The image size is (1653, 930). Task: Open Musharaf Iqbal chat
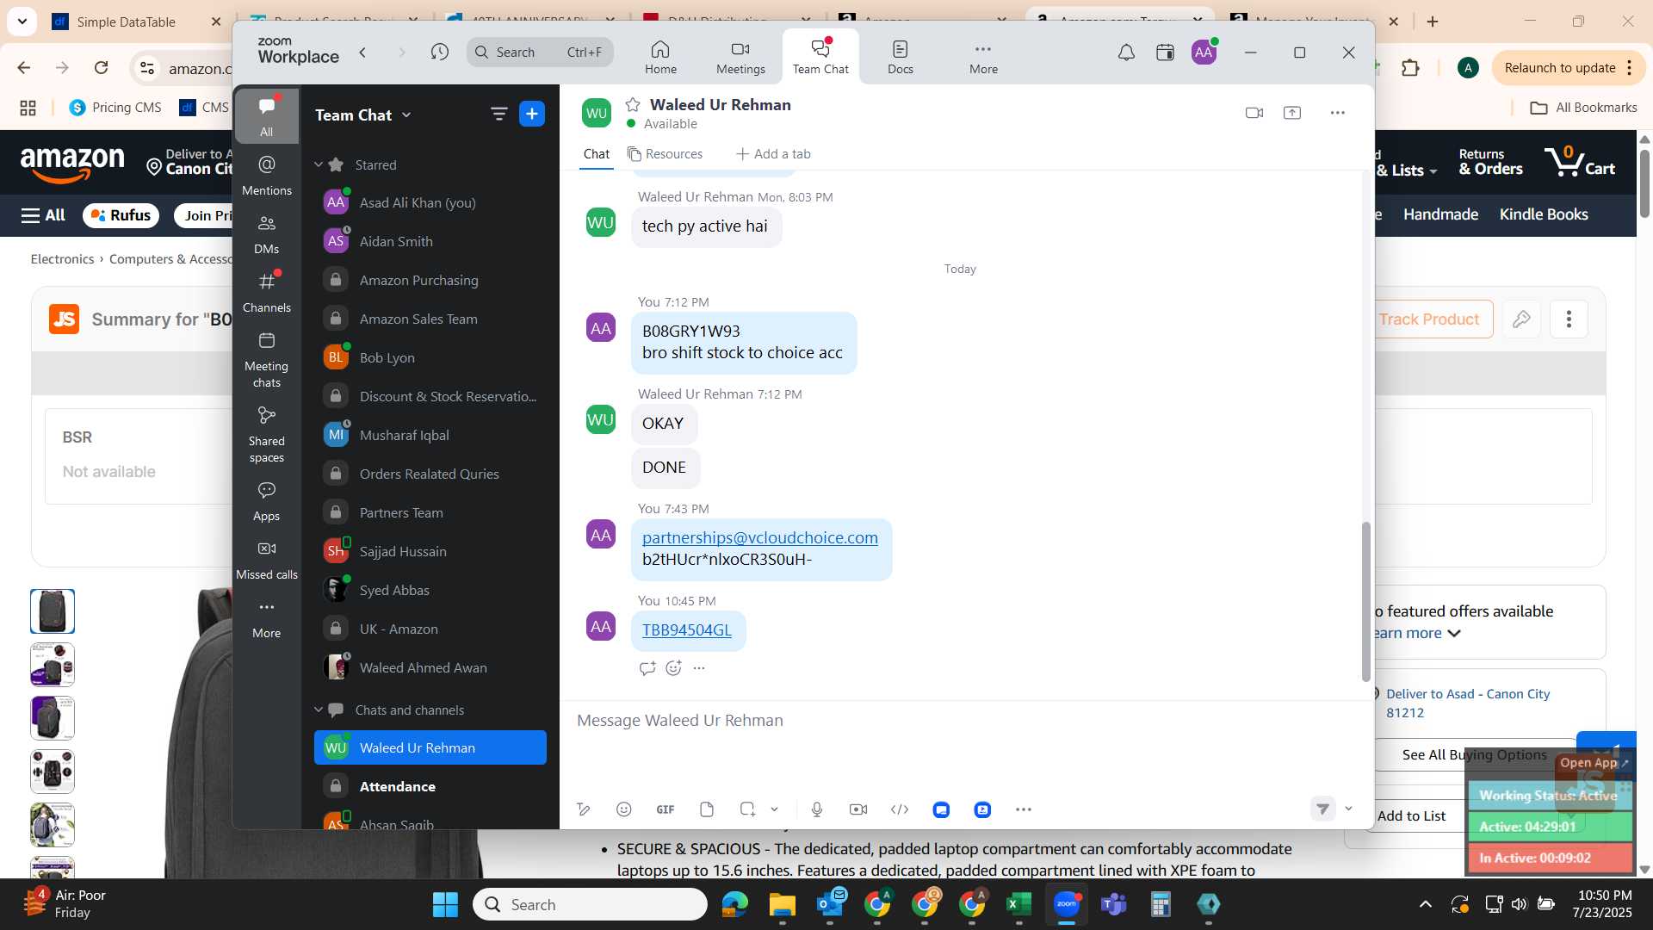pos(430,435)
